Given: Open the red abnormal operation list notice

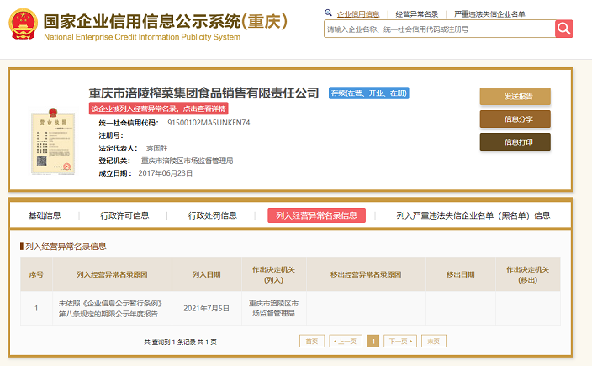Looking at the screenshot, I should 159,109.
